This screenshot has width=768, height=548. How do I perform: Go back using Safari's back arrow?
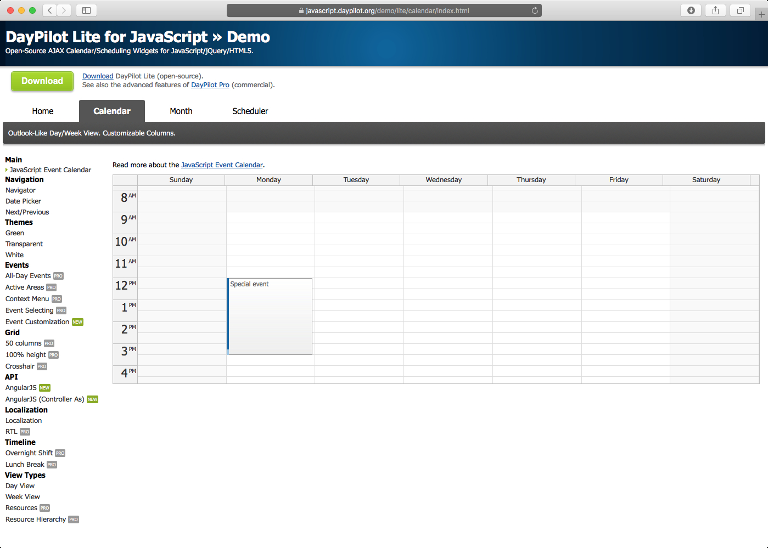click(x=50, y=10)
